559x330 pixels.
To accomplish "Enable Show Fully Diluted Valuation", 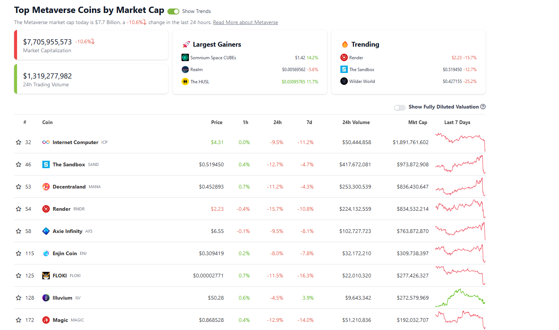I will [400, 107].
